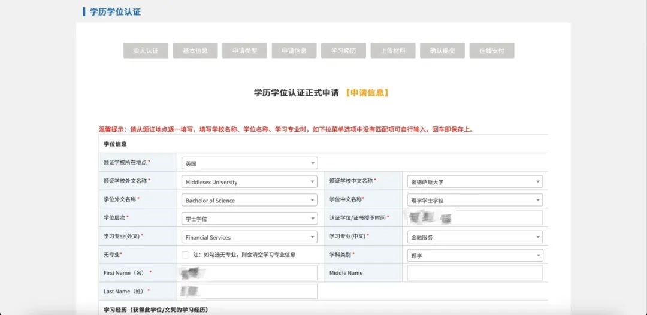This screenshot has width=647, height=315.
Task: Open the 上传材料 step tab
Action: pyautogui.click(x=393, y=51)
